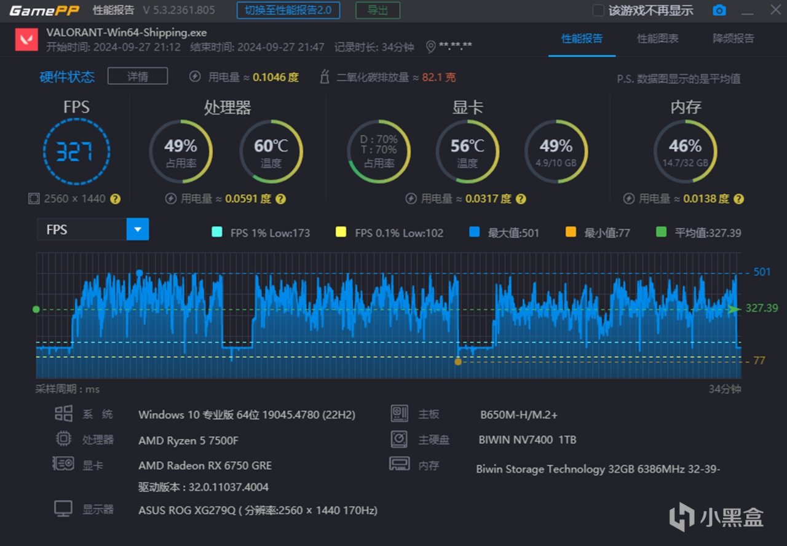
Task: Click the Windows system icon beside 系统
Action: click(63, 414)
